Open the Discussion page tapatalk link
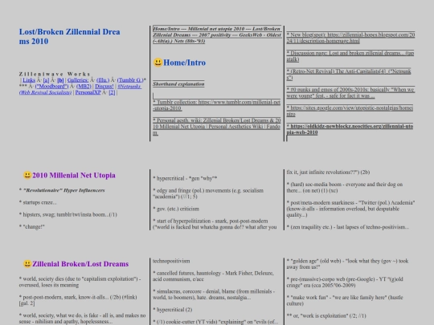 click(x=350, y=56)
